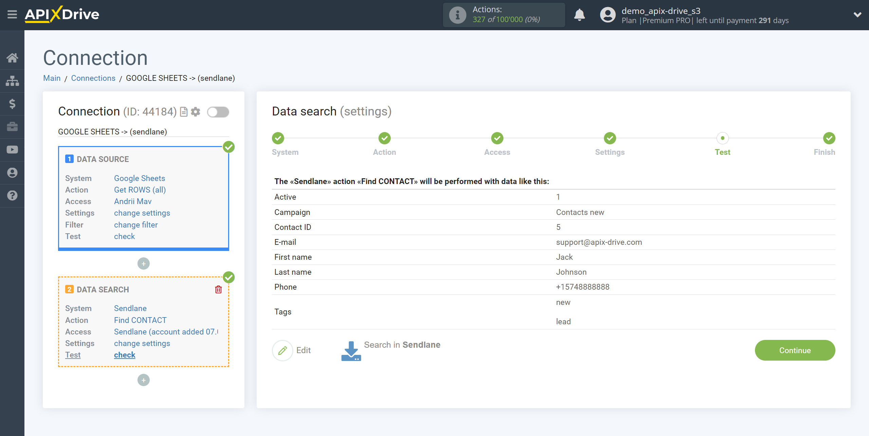Open the profile icon in sidebar
The height and width of the screenshot is (436, 869).
coord(12,172)
